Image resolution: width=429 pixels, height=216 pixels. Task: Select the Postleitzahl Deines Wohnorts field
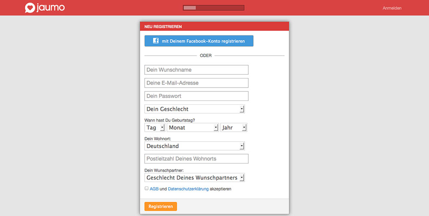pos(196,159)
